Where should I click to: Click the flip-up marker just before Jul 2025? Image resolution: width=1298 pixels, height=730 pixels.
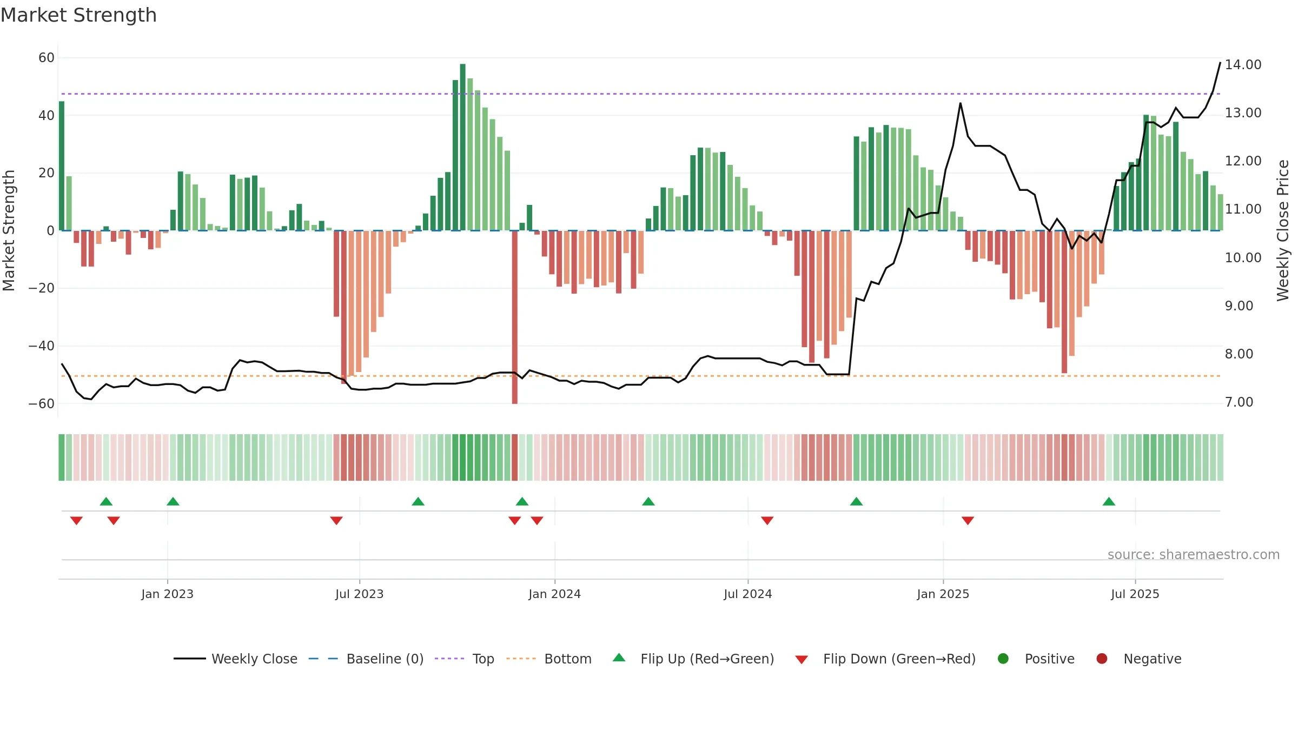(x=1109, y=501)
